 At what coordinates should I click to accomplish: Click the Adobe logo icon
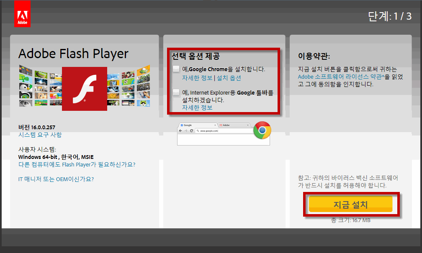(x=22, y=14)
